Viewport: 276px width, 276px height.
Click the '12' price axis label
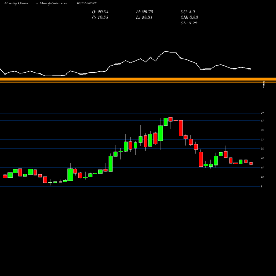[262, 177]
